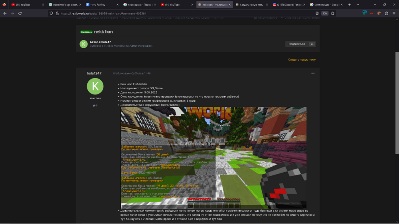Open kola1247 profile name in post
399x224 pixels.
[95, 73]
